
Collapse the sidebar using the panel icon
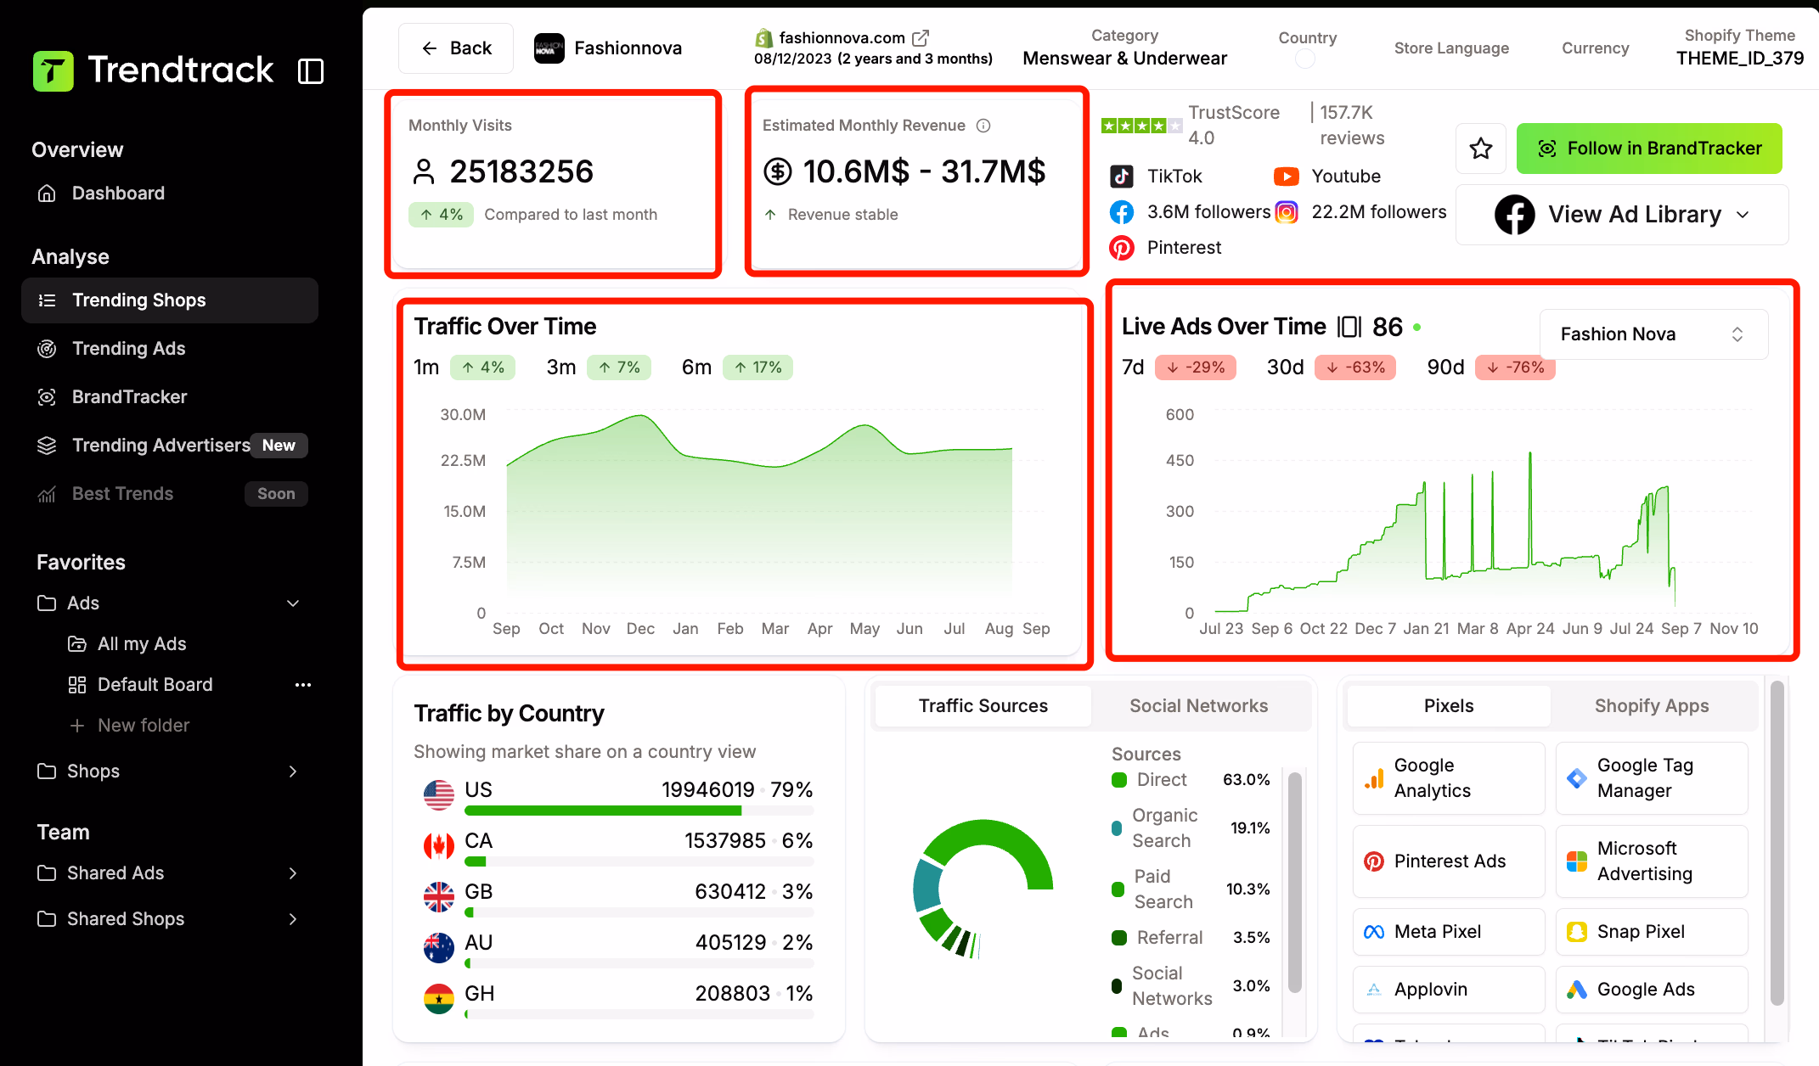(311, 71)
